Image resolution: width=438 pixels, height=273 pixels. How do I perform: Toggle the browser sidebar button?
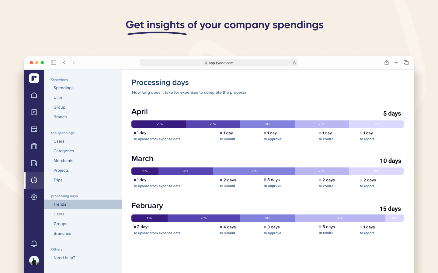point(54,62)
